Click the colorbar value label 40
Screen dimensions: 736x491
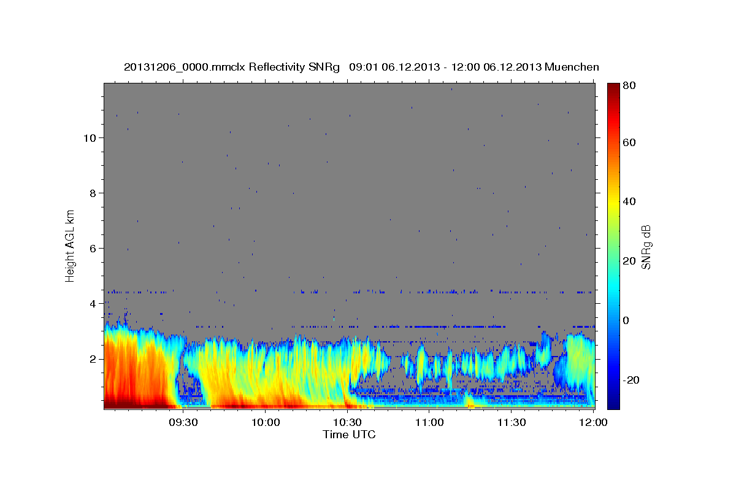click(x=630, y=201)
